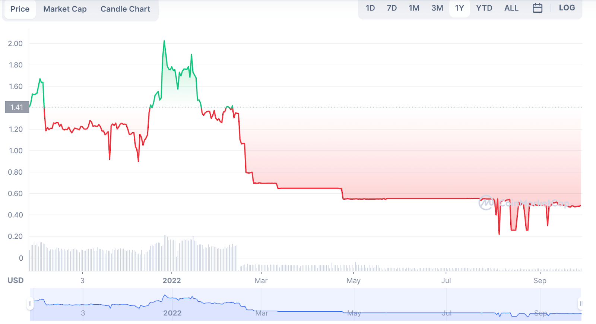
Task: Choose the 3M time range
Action: (437, 8)
